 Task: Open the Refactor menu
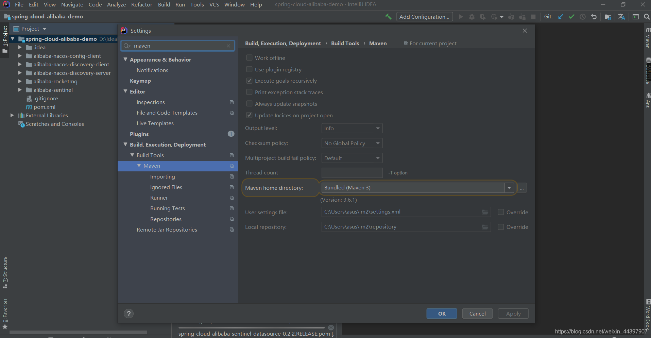(142, 4)
